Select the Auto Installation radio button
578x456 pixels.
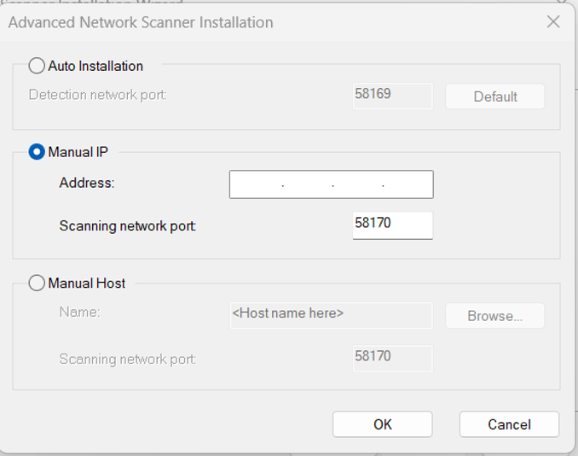38,66
